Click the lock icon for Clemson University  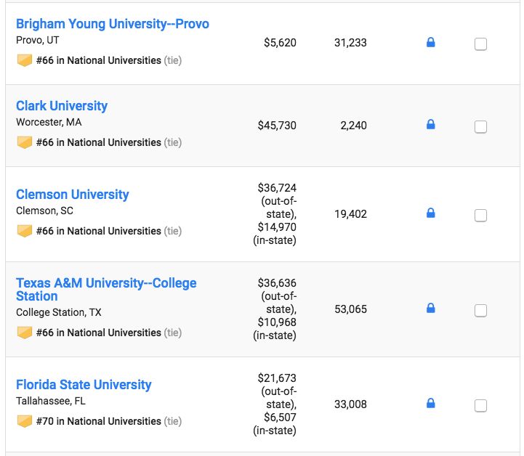[430, 213]
